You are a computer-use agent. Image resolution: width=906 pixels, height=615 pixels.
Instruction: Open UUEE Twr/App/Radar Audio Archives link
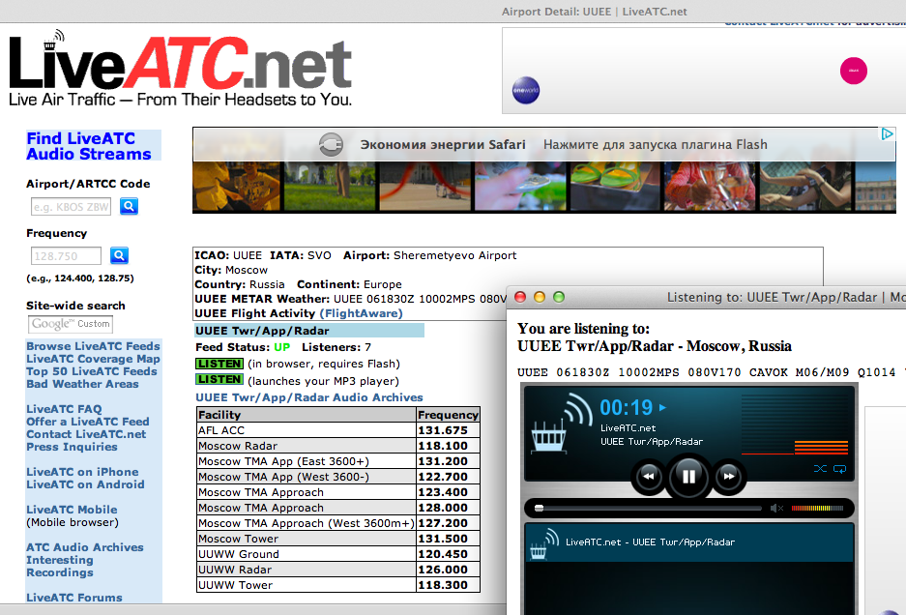[x=309, y=397]
